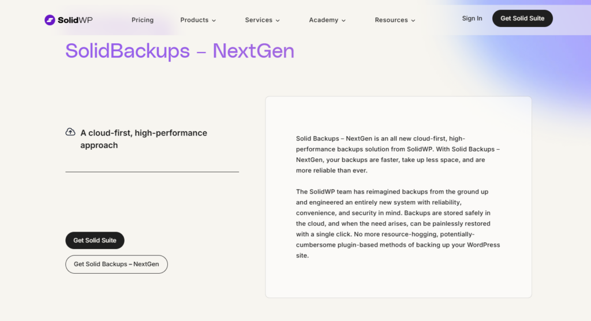Click the SolidBackups – NextGen page heading
This screenshot has width=591, height=321.
click(179, 51)
